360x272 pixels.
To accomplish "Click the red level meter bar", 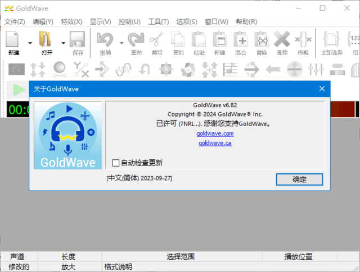I will click(x=343, y=109).
